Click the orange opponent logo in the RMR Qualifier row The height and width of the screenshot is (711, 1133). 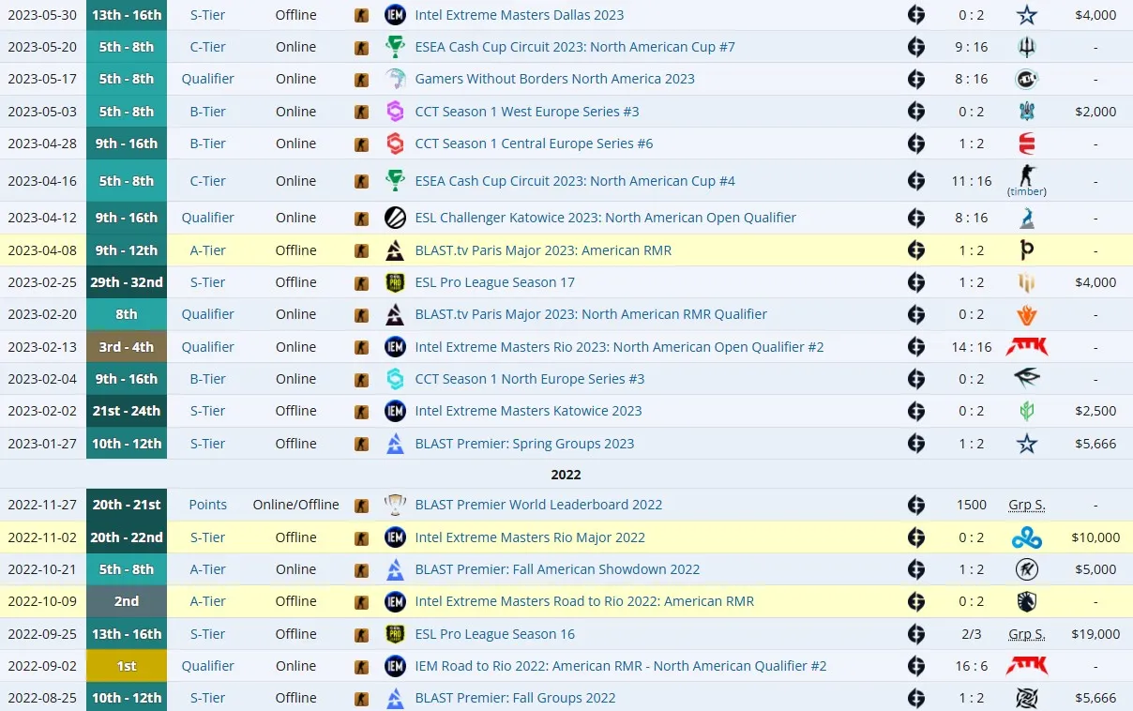tap(1027, 314)
